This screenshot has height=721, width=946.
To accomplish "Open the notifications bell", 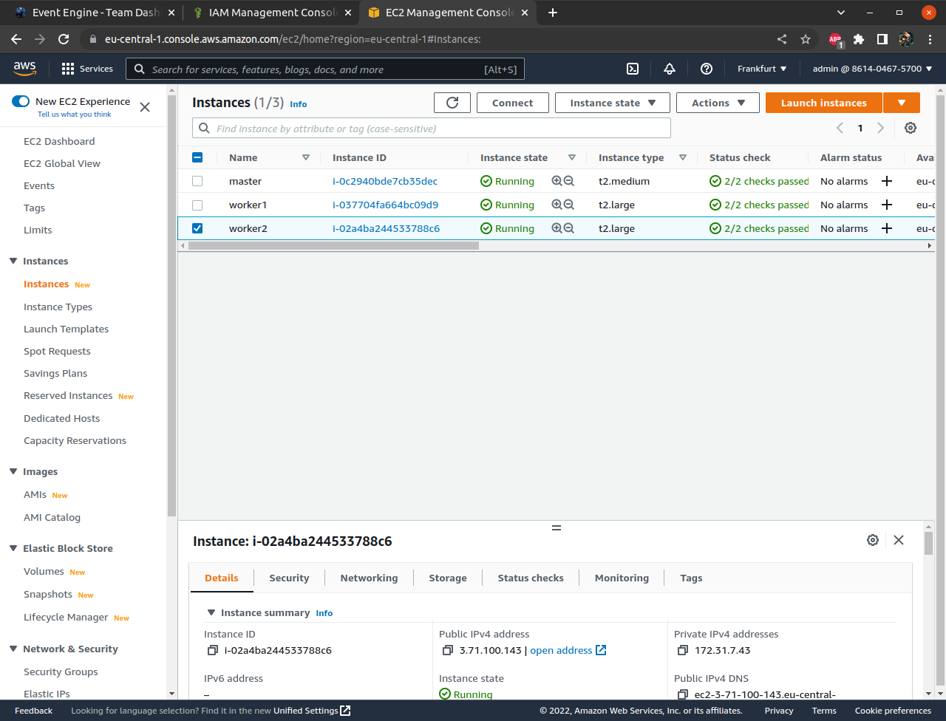I will [x=670, y=69].
